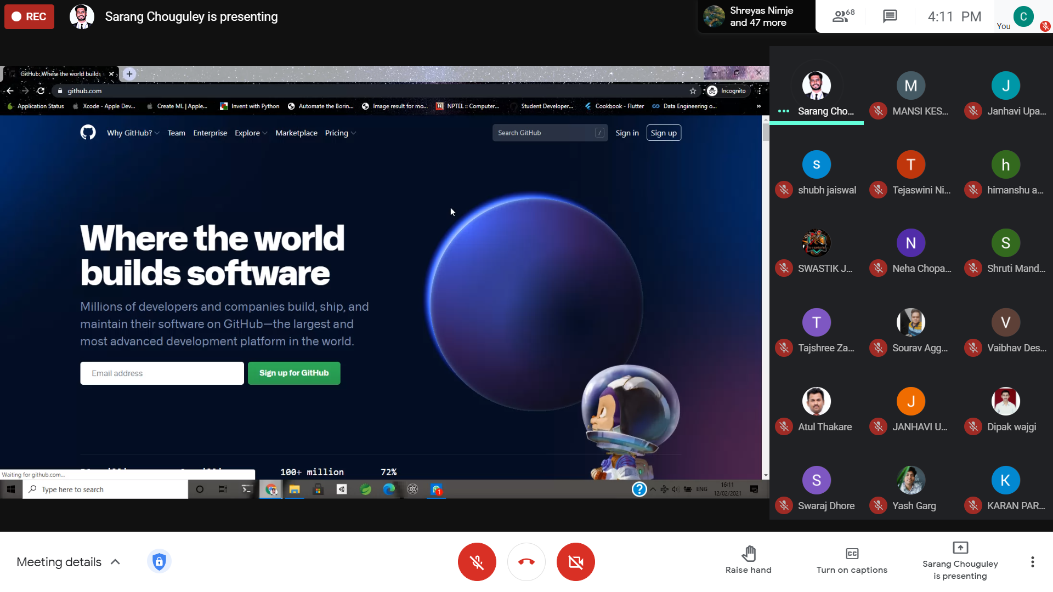Click muted mic icon for Janhavi Upa...
1053x592 pixels.
click(973, 111)
